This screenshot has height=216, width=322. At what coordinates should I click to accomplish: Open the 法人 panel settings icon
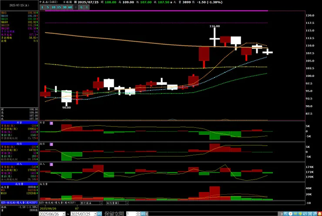pyautogui.click(x=51, y=164)
